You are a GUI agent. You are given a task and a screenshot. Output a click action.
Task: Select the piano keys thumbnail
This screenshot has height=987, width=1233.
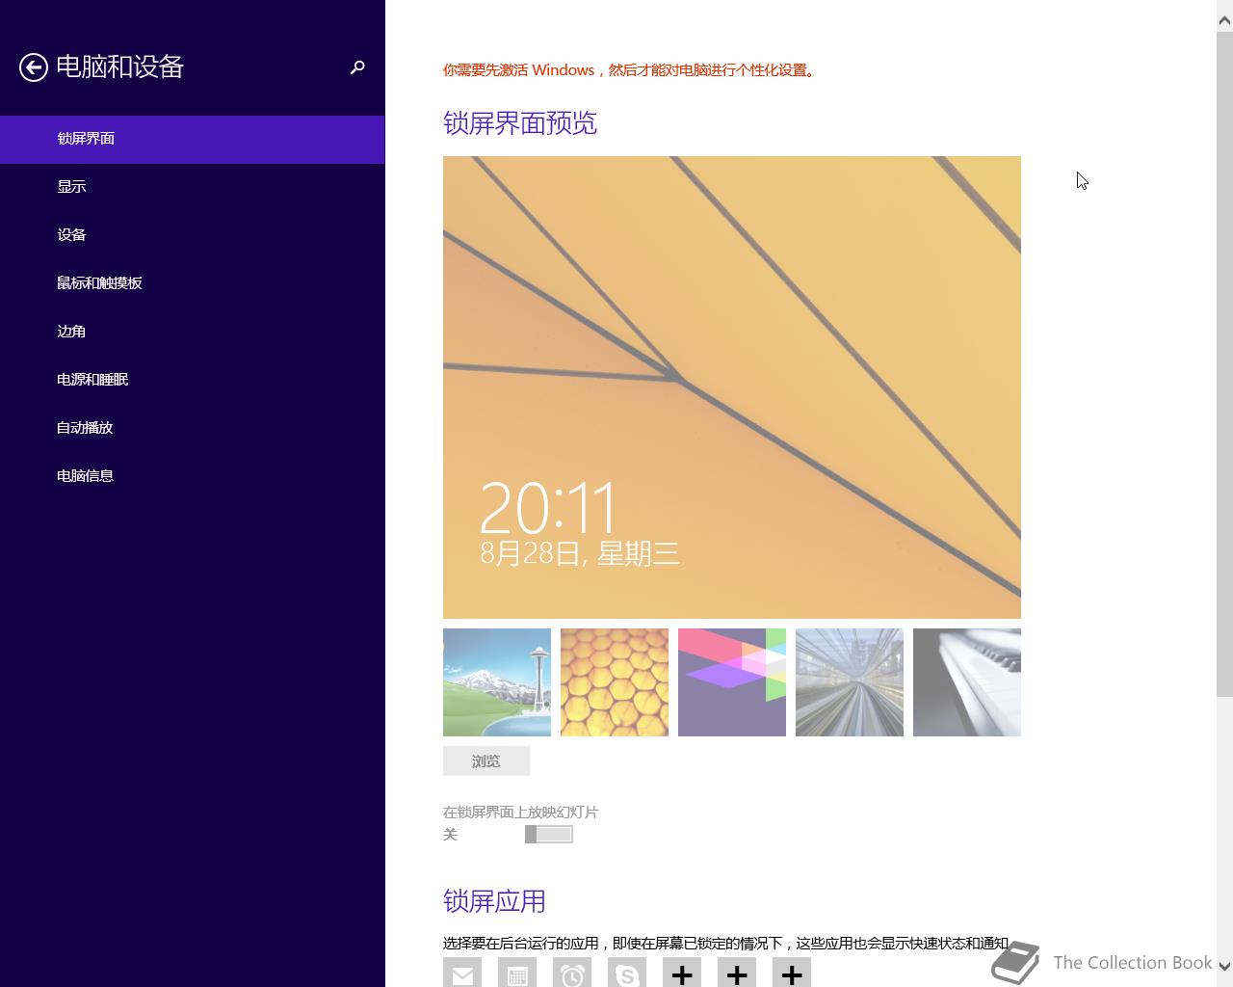(x=967, y=682)
